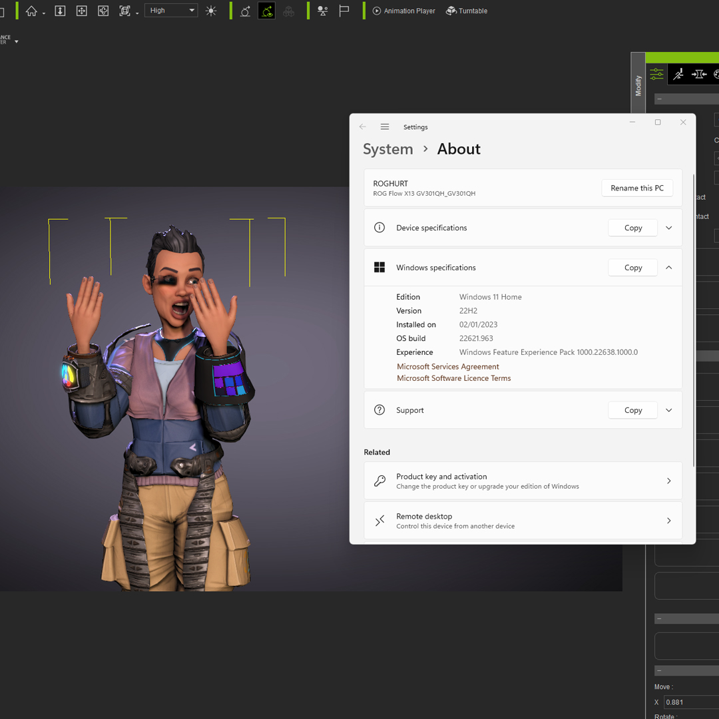
Task: Click the gizmo transform toolbar icon
Action: coord(245,11)
